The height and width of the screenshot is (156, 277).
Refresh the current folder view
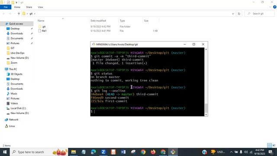(x=239, y=13)
